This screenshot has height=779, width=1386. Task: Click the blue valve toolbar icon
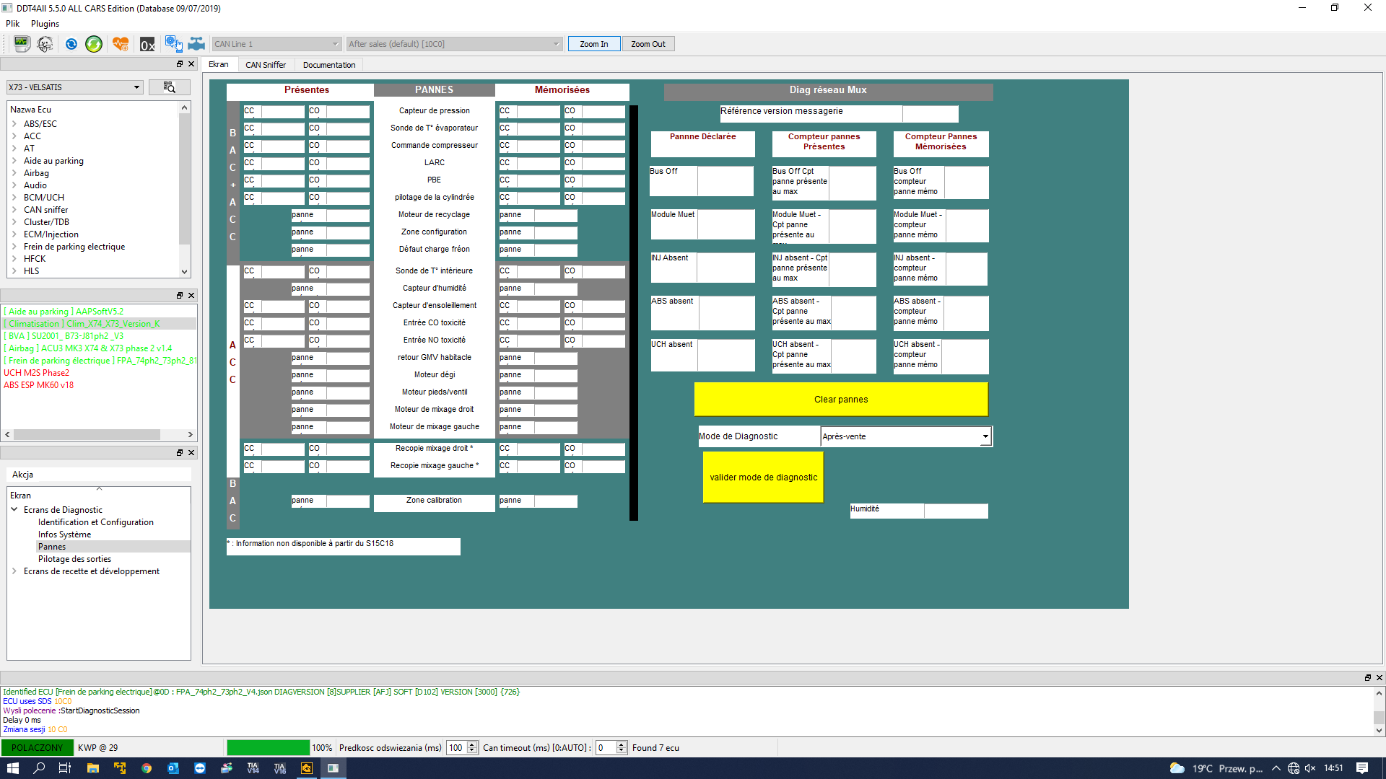(x=196, y=44)
